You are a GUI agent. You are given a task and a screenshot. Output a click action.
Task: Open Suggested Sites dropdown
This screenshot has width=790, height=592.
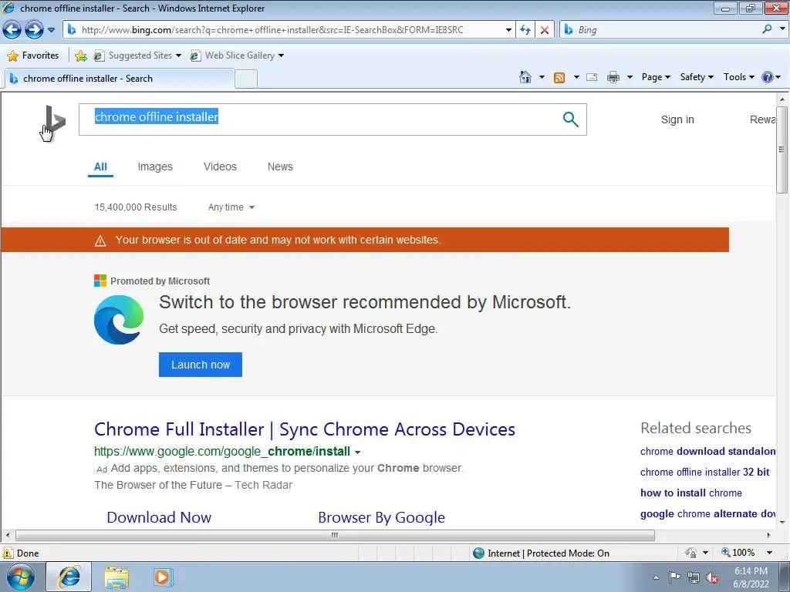coord(137,55)
